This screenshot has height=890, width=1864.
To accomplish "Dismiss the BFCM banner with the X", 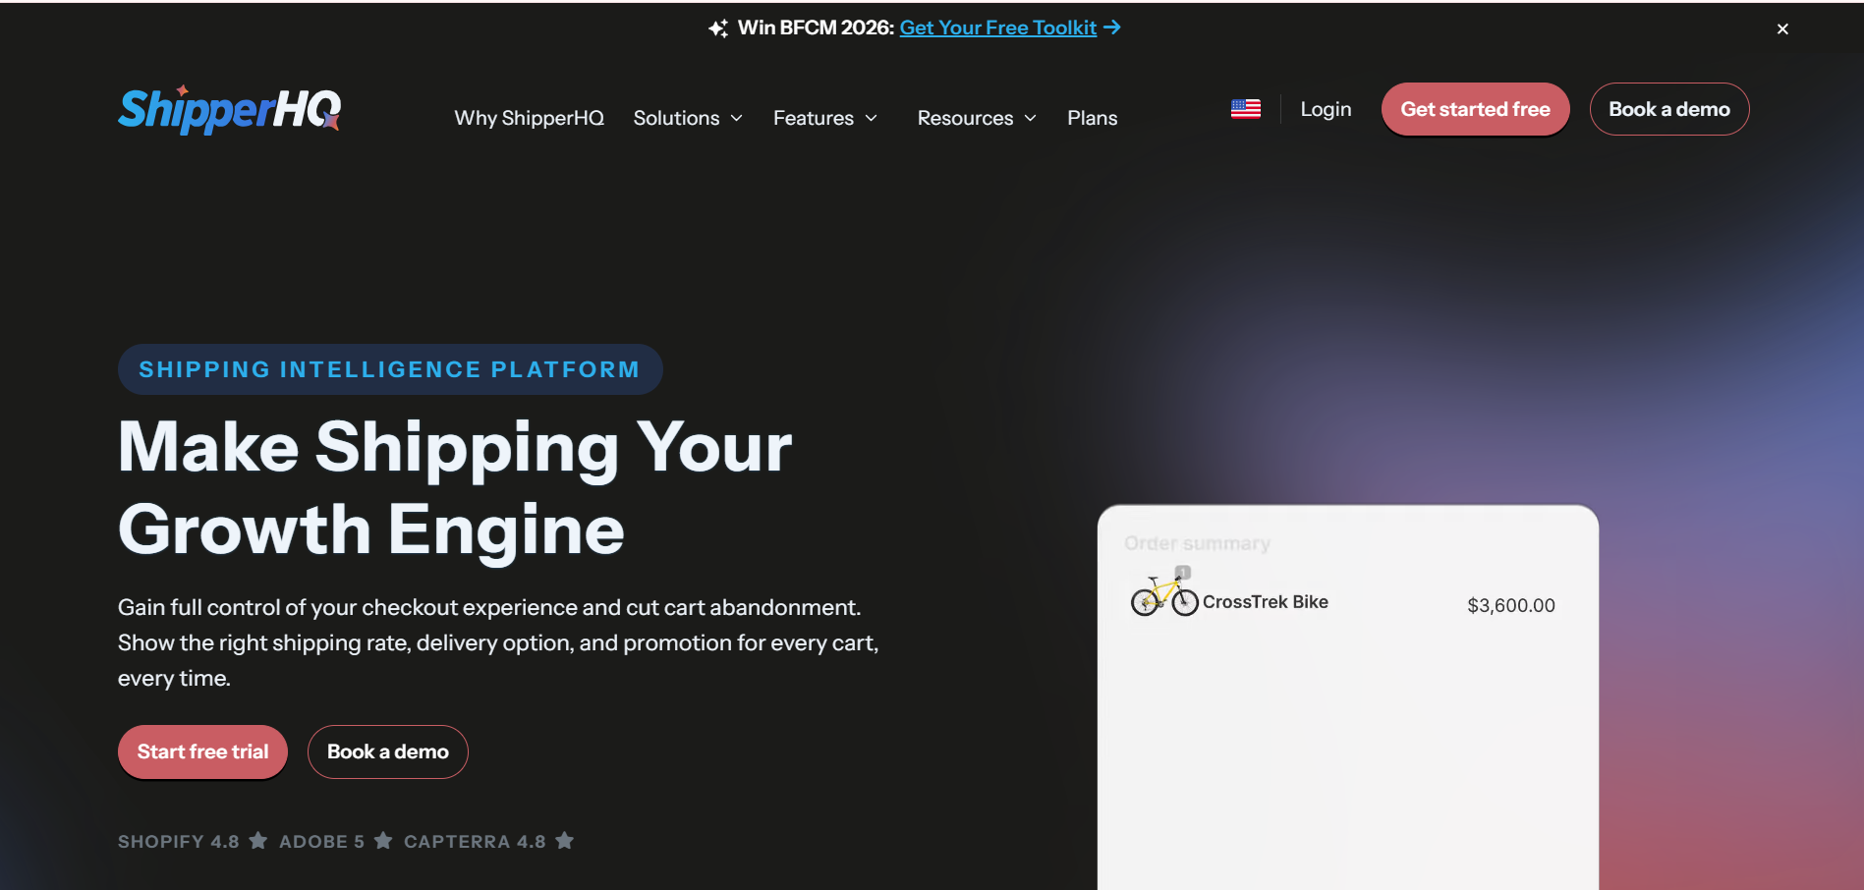I will point(1782,28).
